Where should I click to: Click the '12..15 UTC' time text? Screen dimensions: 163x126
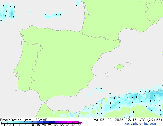click(135, 120)
